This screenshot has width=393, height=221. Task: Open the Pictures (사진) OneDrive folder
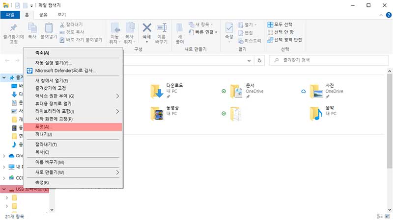coord(316,91)
